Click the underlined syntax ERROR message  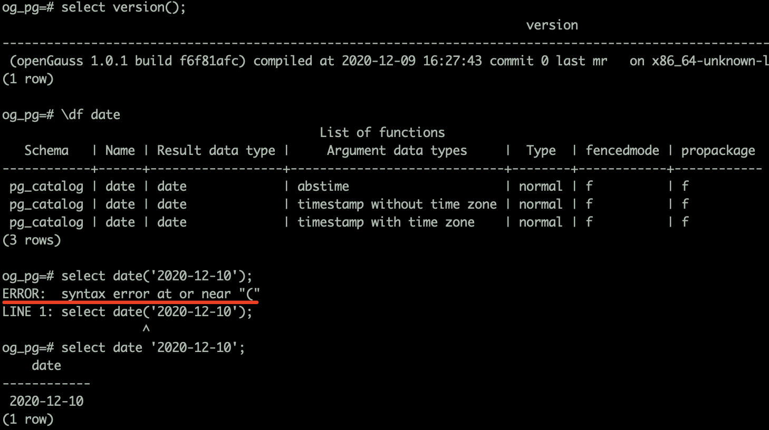coord(131,294)
